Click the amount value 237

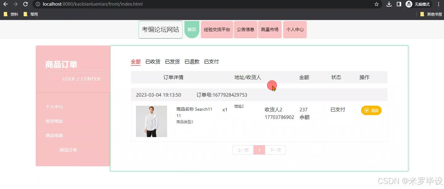303,109
